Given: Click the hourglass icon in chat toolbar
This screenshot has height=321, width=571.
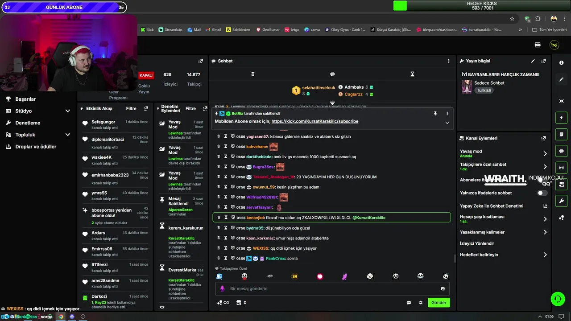Looking at the screenshot, I should click(x=412, y=74).
